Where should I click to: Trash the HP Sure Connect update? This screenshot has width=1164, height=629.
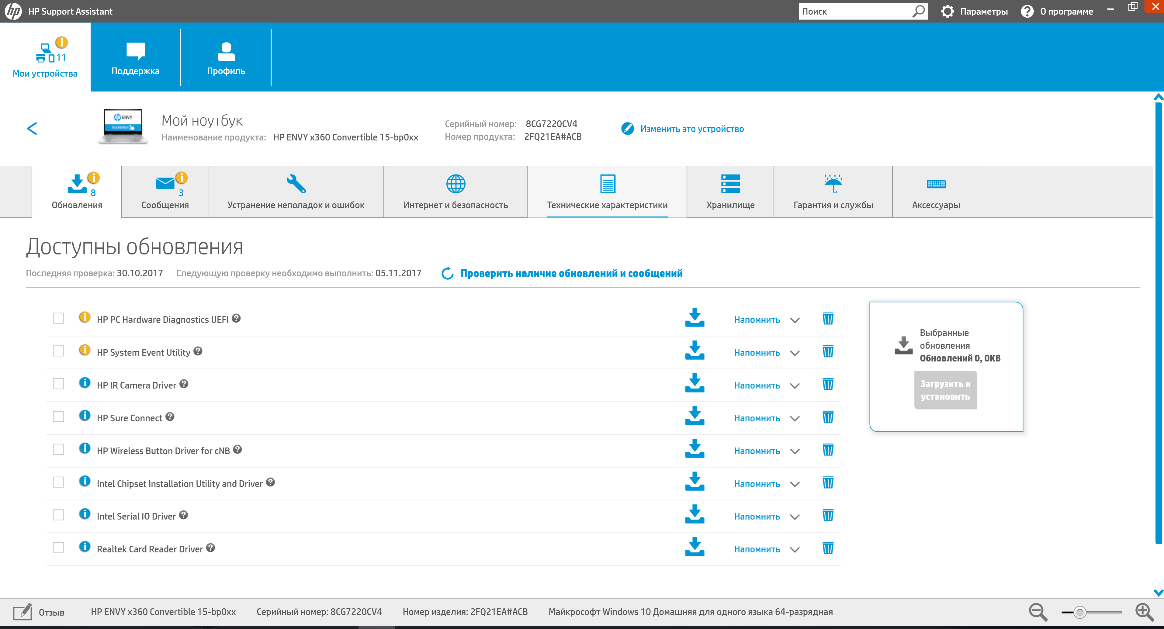828,417
